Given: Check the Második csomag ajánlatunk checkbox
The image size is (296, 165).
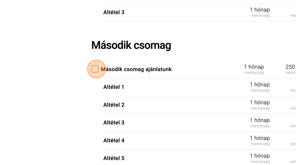Looking at the screenshot, I should [95, 69].
